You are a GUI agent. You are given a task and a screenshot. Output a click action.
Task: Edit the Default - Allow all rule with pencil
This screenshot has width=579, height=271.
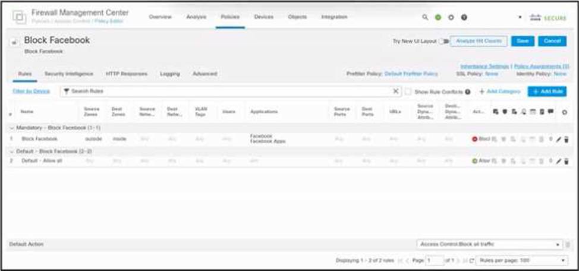coord(559,161)
